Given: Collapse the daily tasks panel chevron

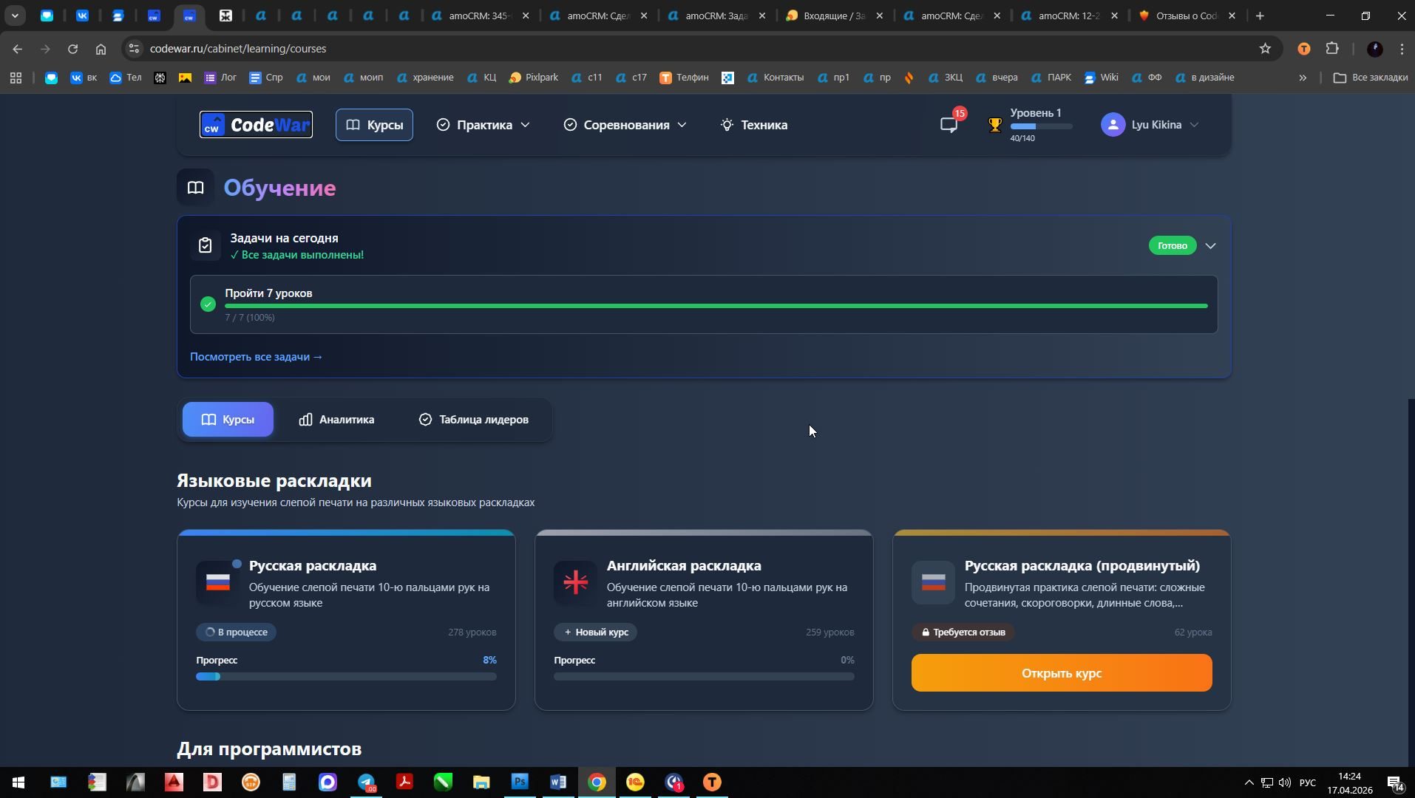Looking at the screenshot, I should click(x=1210, y=245).
